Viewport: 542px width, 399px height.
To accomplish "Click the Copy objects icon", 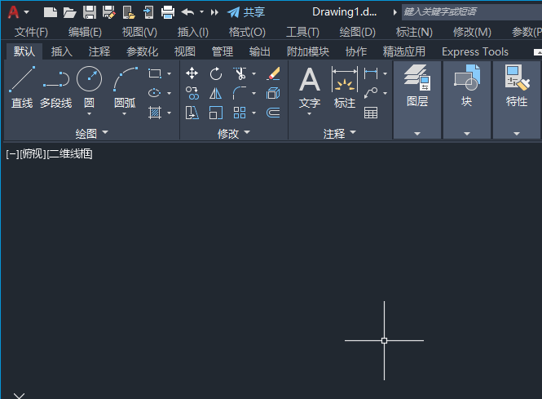I will pyautogui.click(x=192, y=93).
